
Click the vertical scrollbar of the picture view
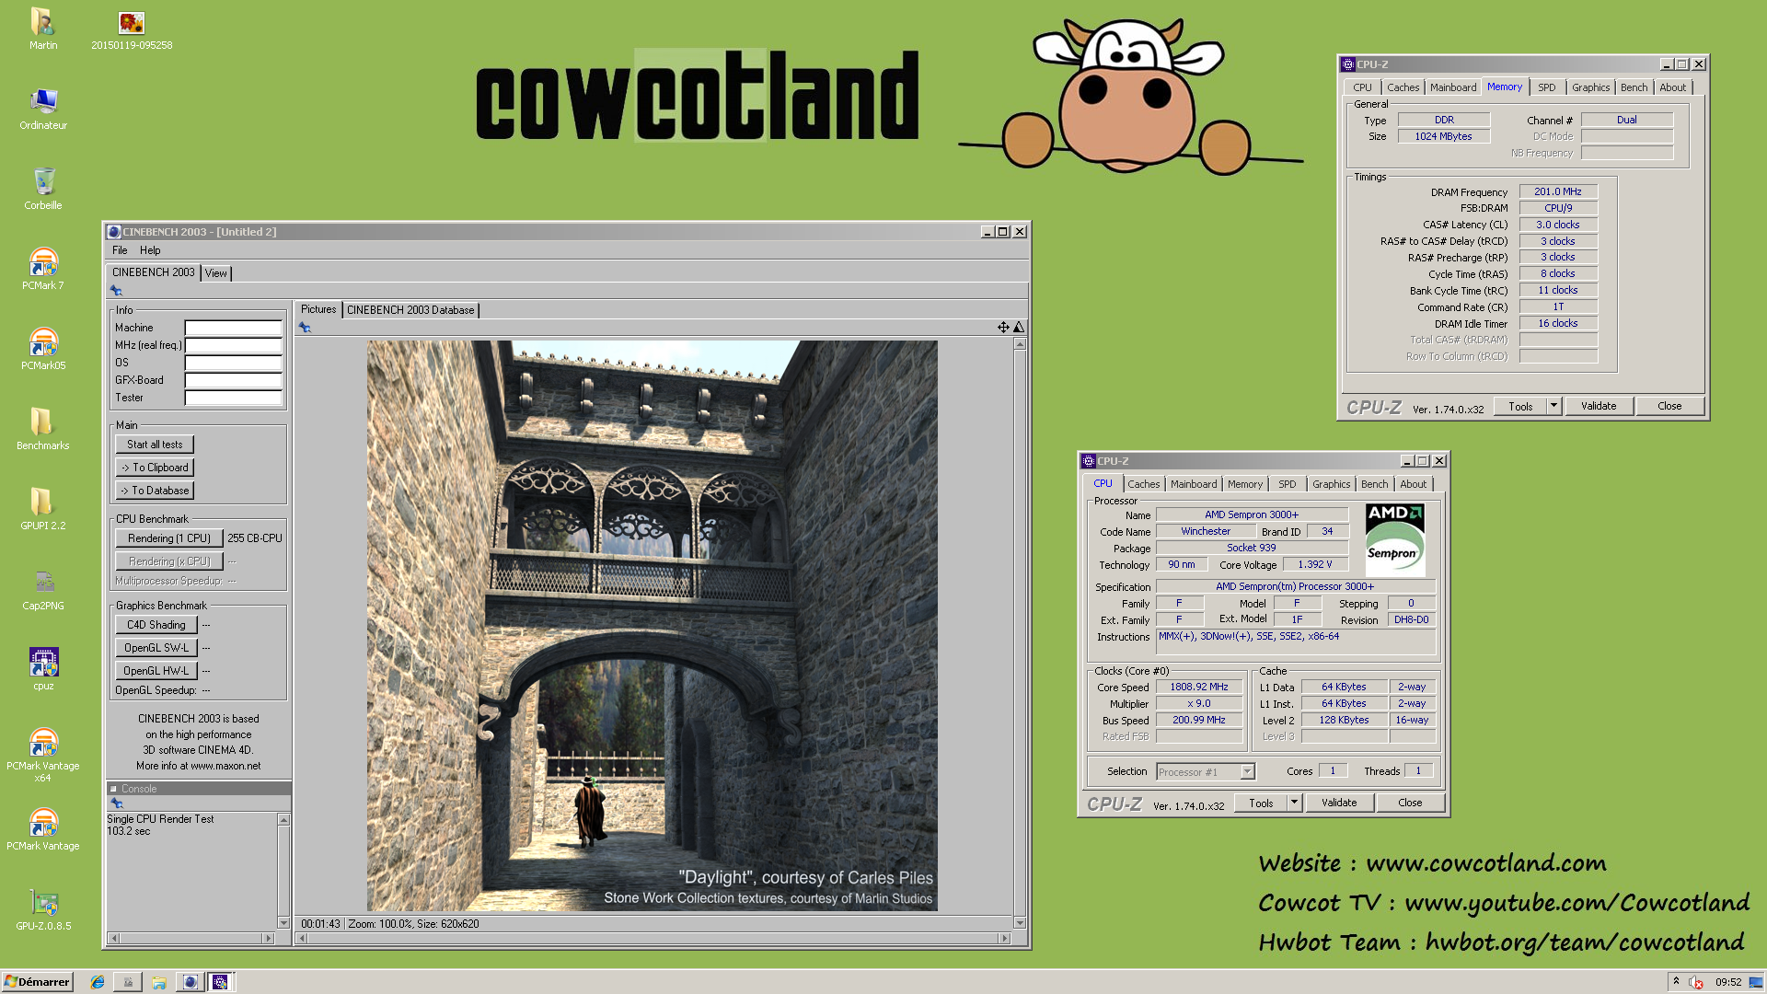click(1020, 633)
